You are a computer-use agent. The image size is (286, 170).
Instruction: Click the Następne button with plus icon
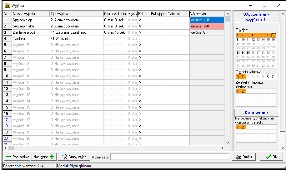pyautogui.click(x=44, y=157)
